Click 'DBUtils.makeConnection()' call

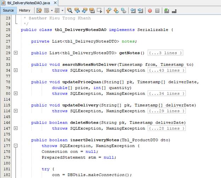coord(98,175)
